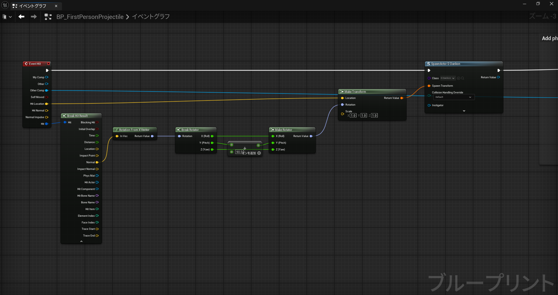558x295 pixels.
Task: Click the My Comp pin on Event Hit
Action: (x=47, y=77)
